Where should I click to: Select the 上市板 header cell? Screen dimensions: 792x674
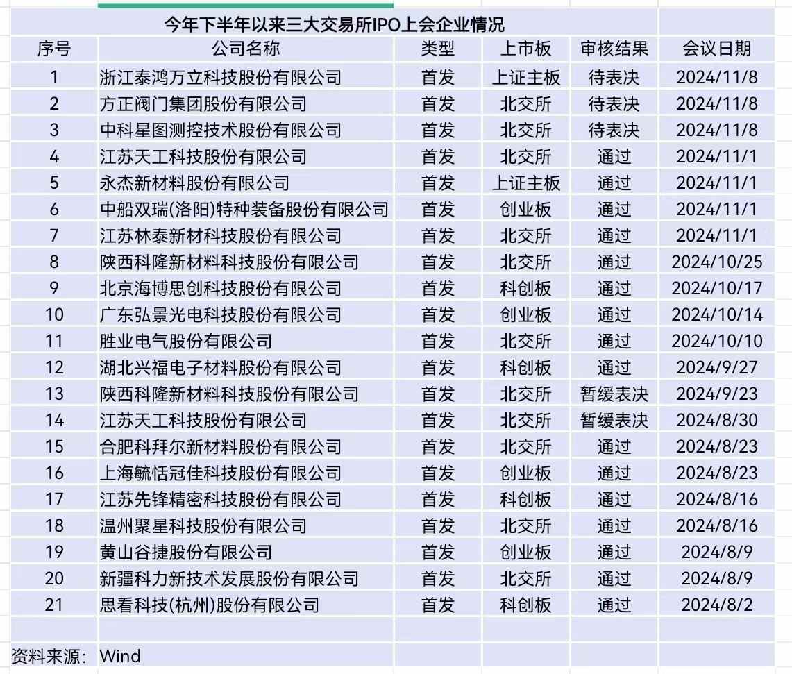pos(526,49)
